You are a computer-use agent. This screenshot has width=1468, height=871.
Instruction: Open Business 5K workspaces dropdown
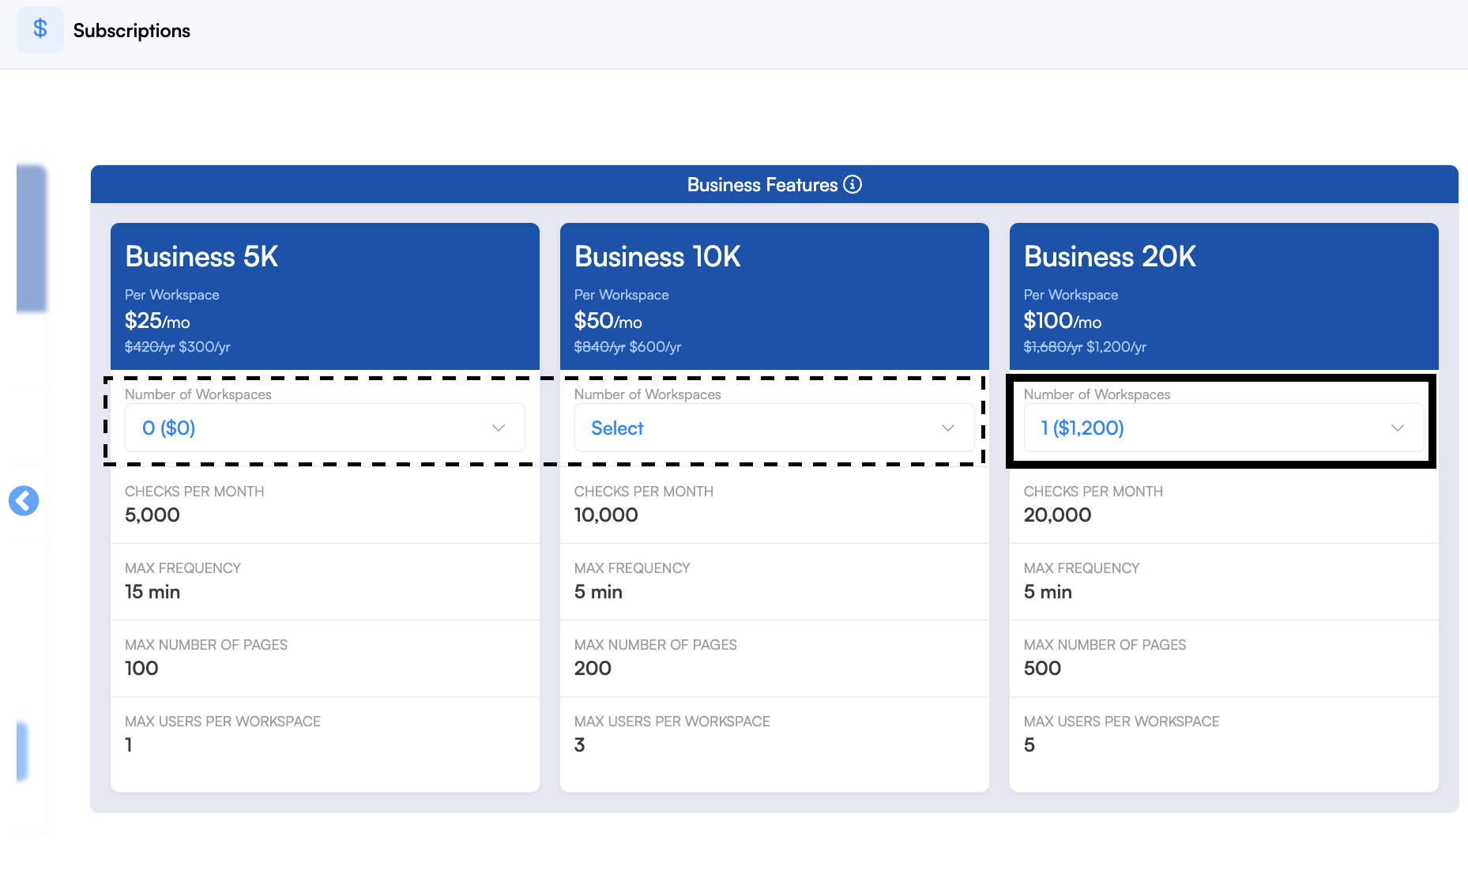point(325,428)
